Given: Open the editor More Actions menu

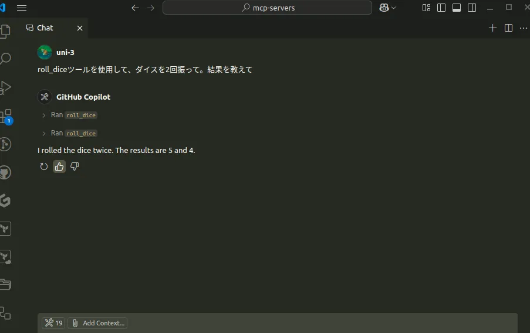Looking at the screenshot, I should click(x=524, y=28).
